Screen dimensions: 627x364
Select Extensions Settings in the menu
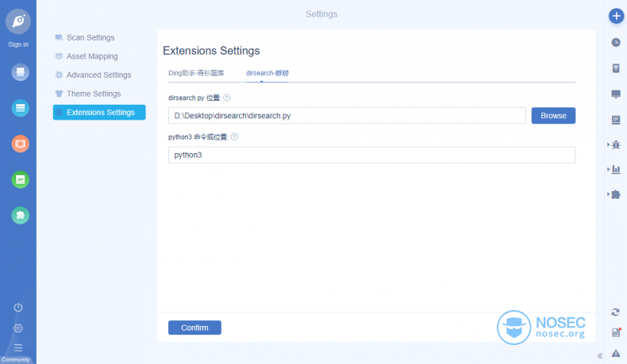(x=99, y=113)
